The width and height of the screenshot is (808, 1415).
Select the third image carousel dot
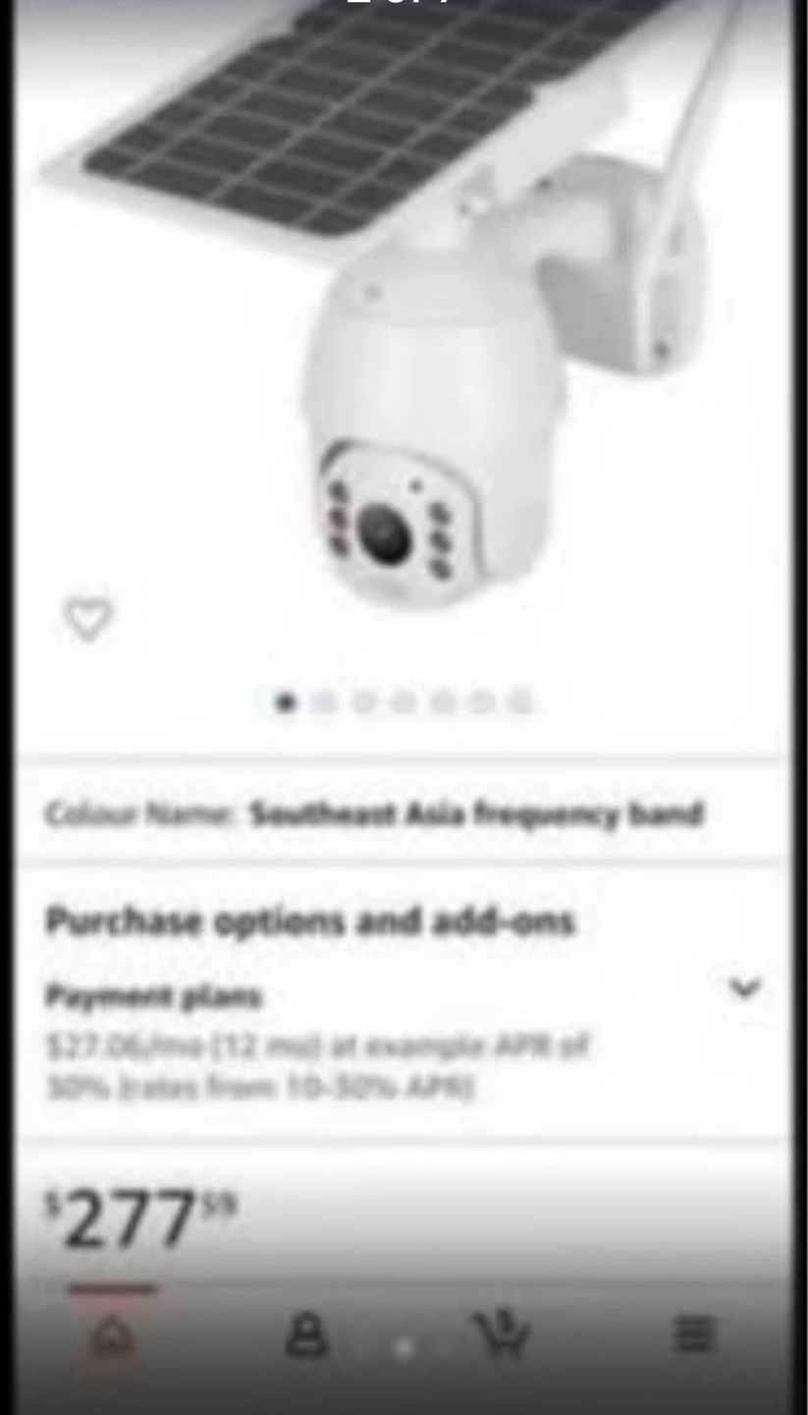363,703
